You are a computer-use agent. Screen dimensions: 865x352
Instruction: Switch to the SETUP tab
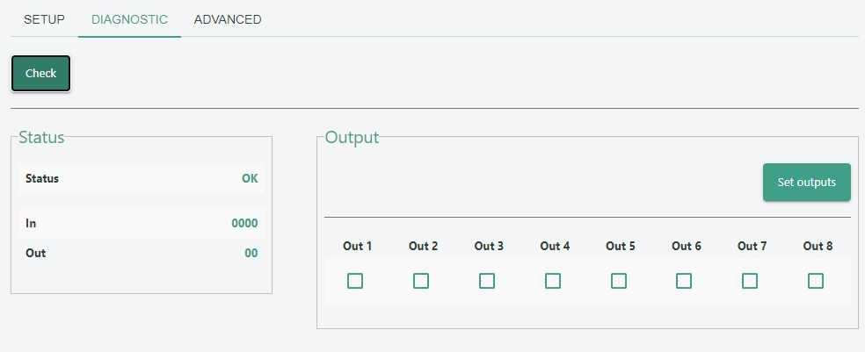[x=44, y=19]
